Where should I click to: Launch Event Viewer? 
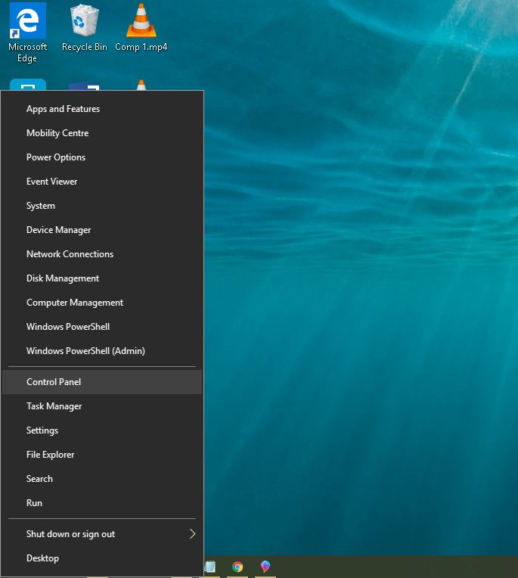point(102,182)
